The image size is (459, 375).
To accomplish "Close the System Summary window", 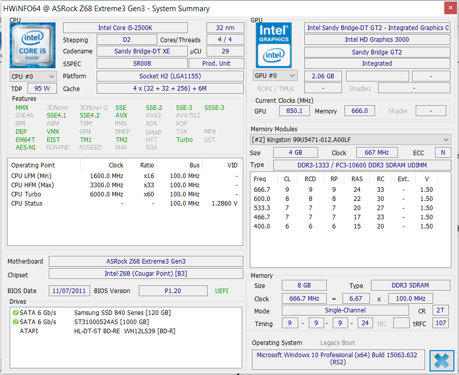I will (450, 8).
